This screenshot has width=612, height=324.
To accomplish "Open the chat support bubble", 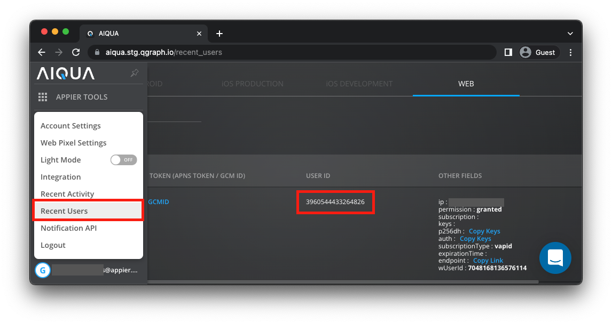I will (555, 258).
